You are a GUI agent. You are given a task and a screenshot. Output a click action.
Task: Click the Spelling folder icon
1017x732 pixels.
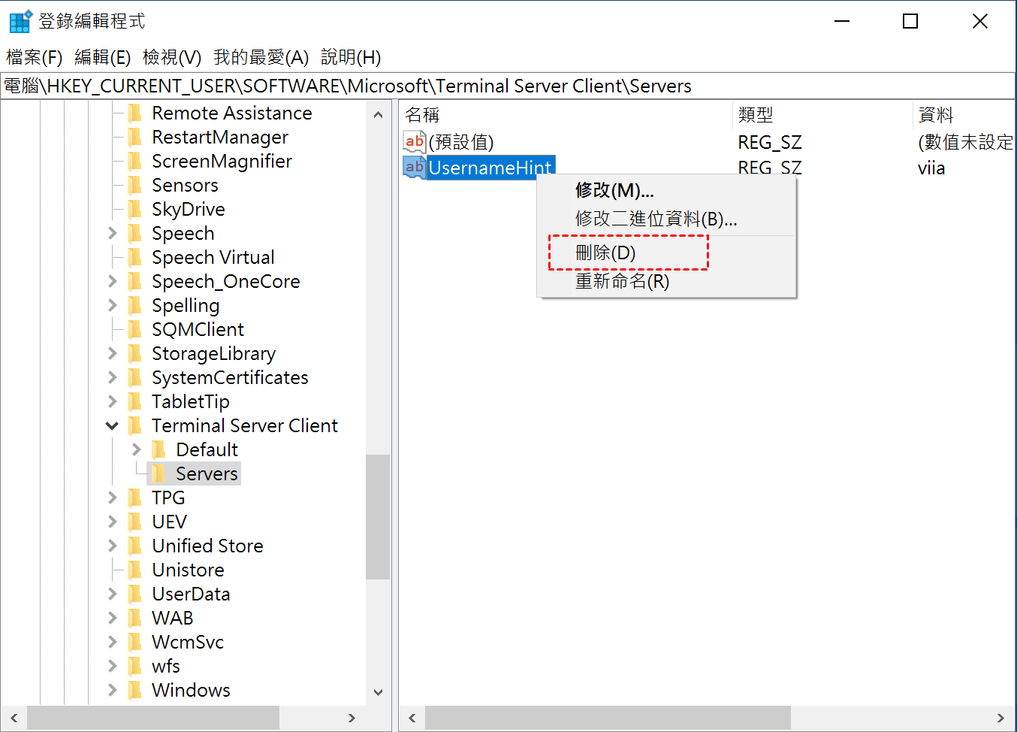(x=135, y=305)
